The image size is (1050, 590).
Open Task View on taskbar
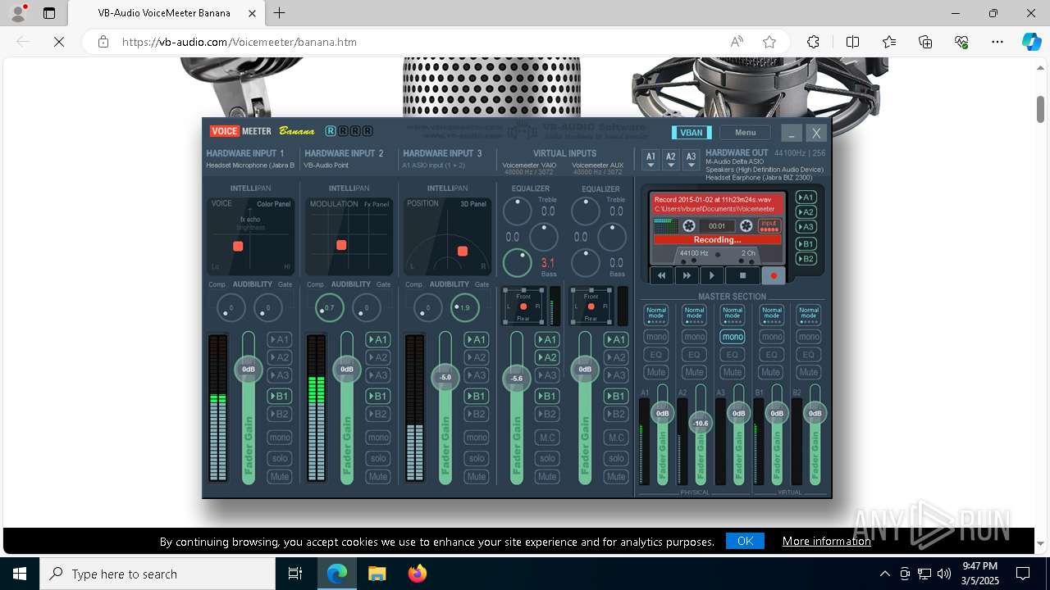295,574
